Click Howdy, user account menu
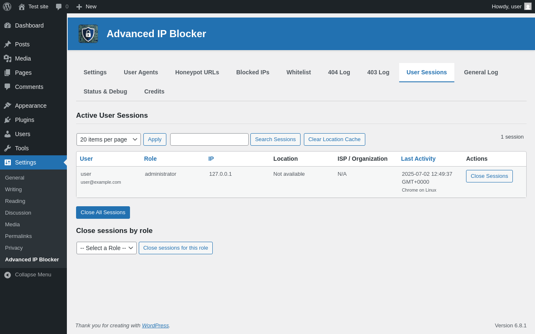Screen dimensions: 535x334 (x=512, y=7)
